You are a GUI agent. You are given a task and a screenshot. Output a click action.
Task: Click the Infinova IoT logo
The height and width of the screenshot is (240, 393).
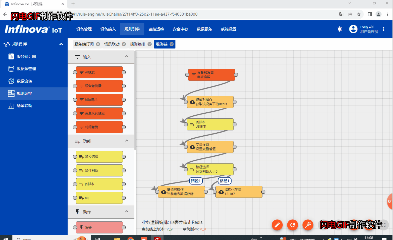pos(33,29)
